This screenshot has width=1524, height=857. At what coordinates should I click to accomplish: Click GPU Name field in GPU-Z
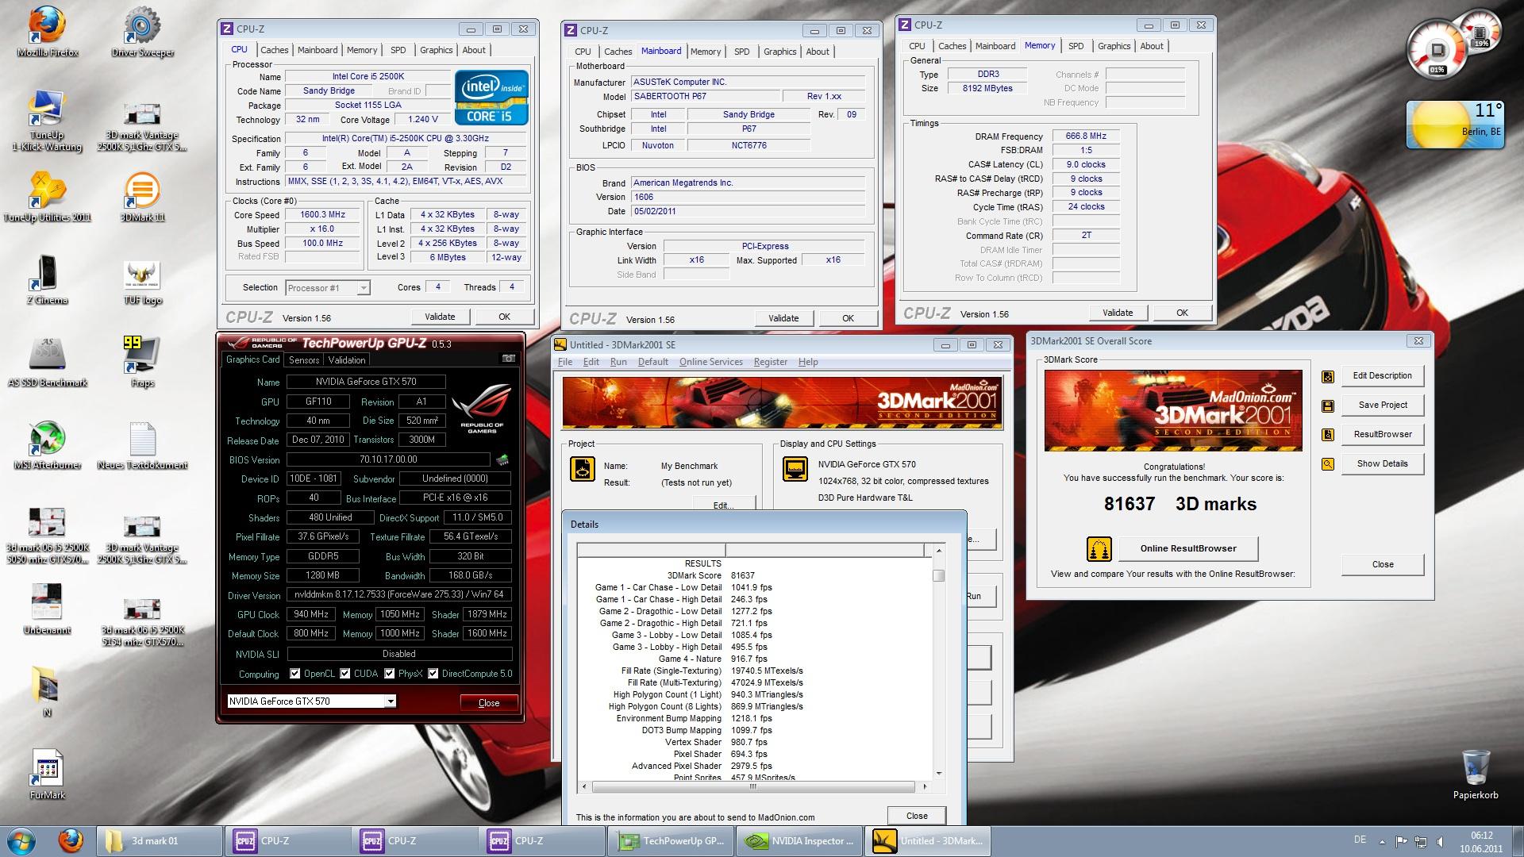point(365,382)
